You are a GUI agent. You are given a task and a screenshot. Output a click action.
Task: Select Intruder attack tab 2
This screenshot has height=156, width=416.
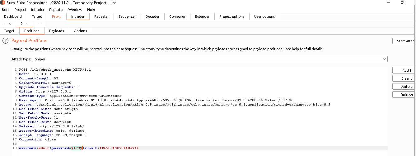pos(22,24)
